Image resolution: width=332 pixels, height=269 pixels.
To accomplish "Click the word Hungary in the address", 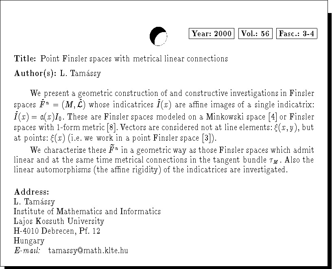I will tap(29, 241).
